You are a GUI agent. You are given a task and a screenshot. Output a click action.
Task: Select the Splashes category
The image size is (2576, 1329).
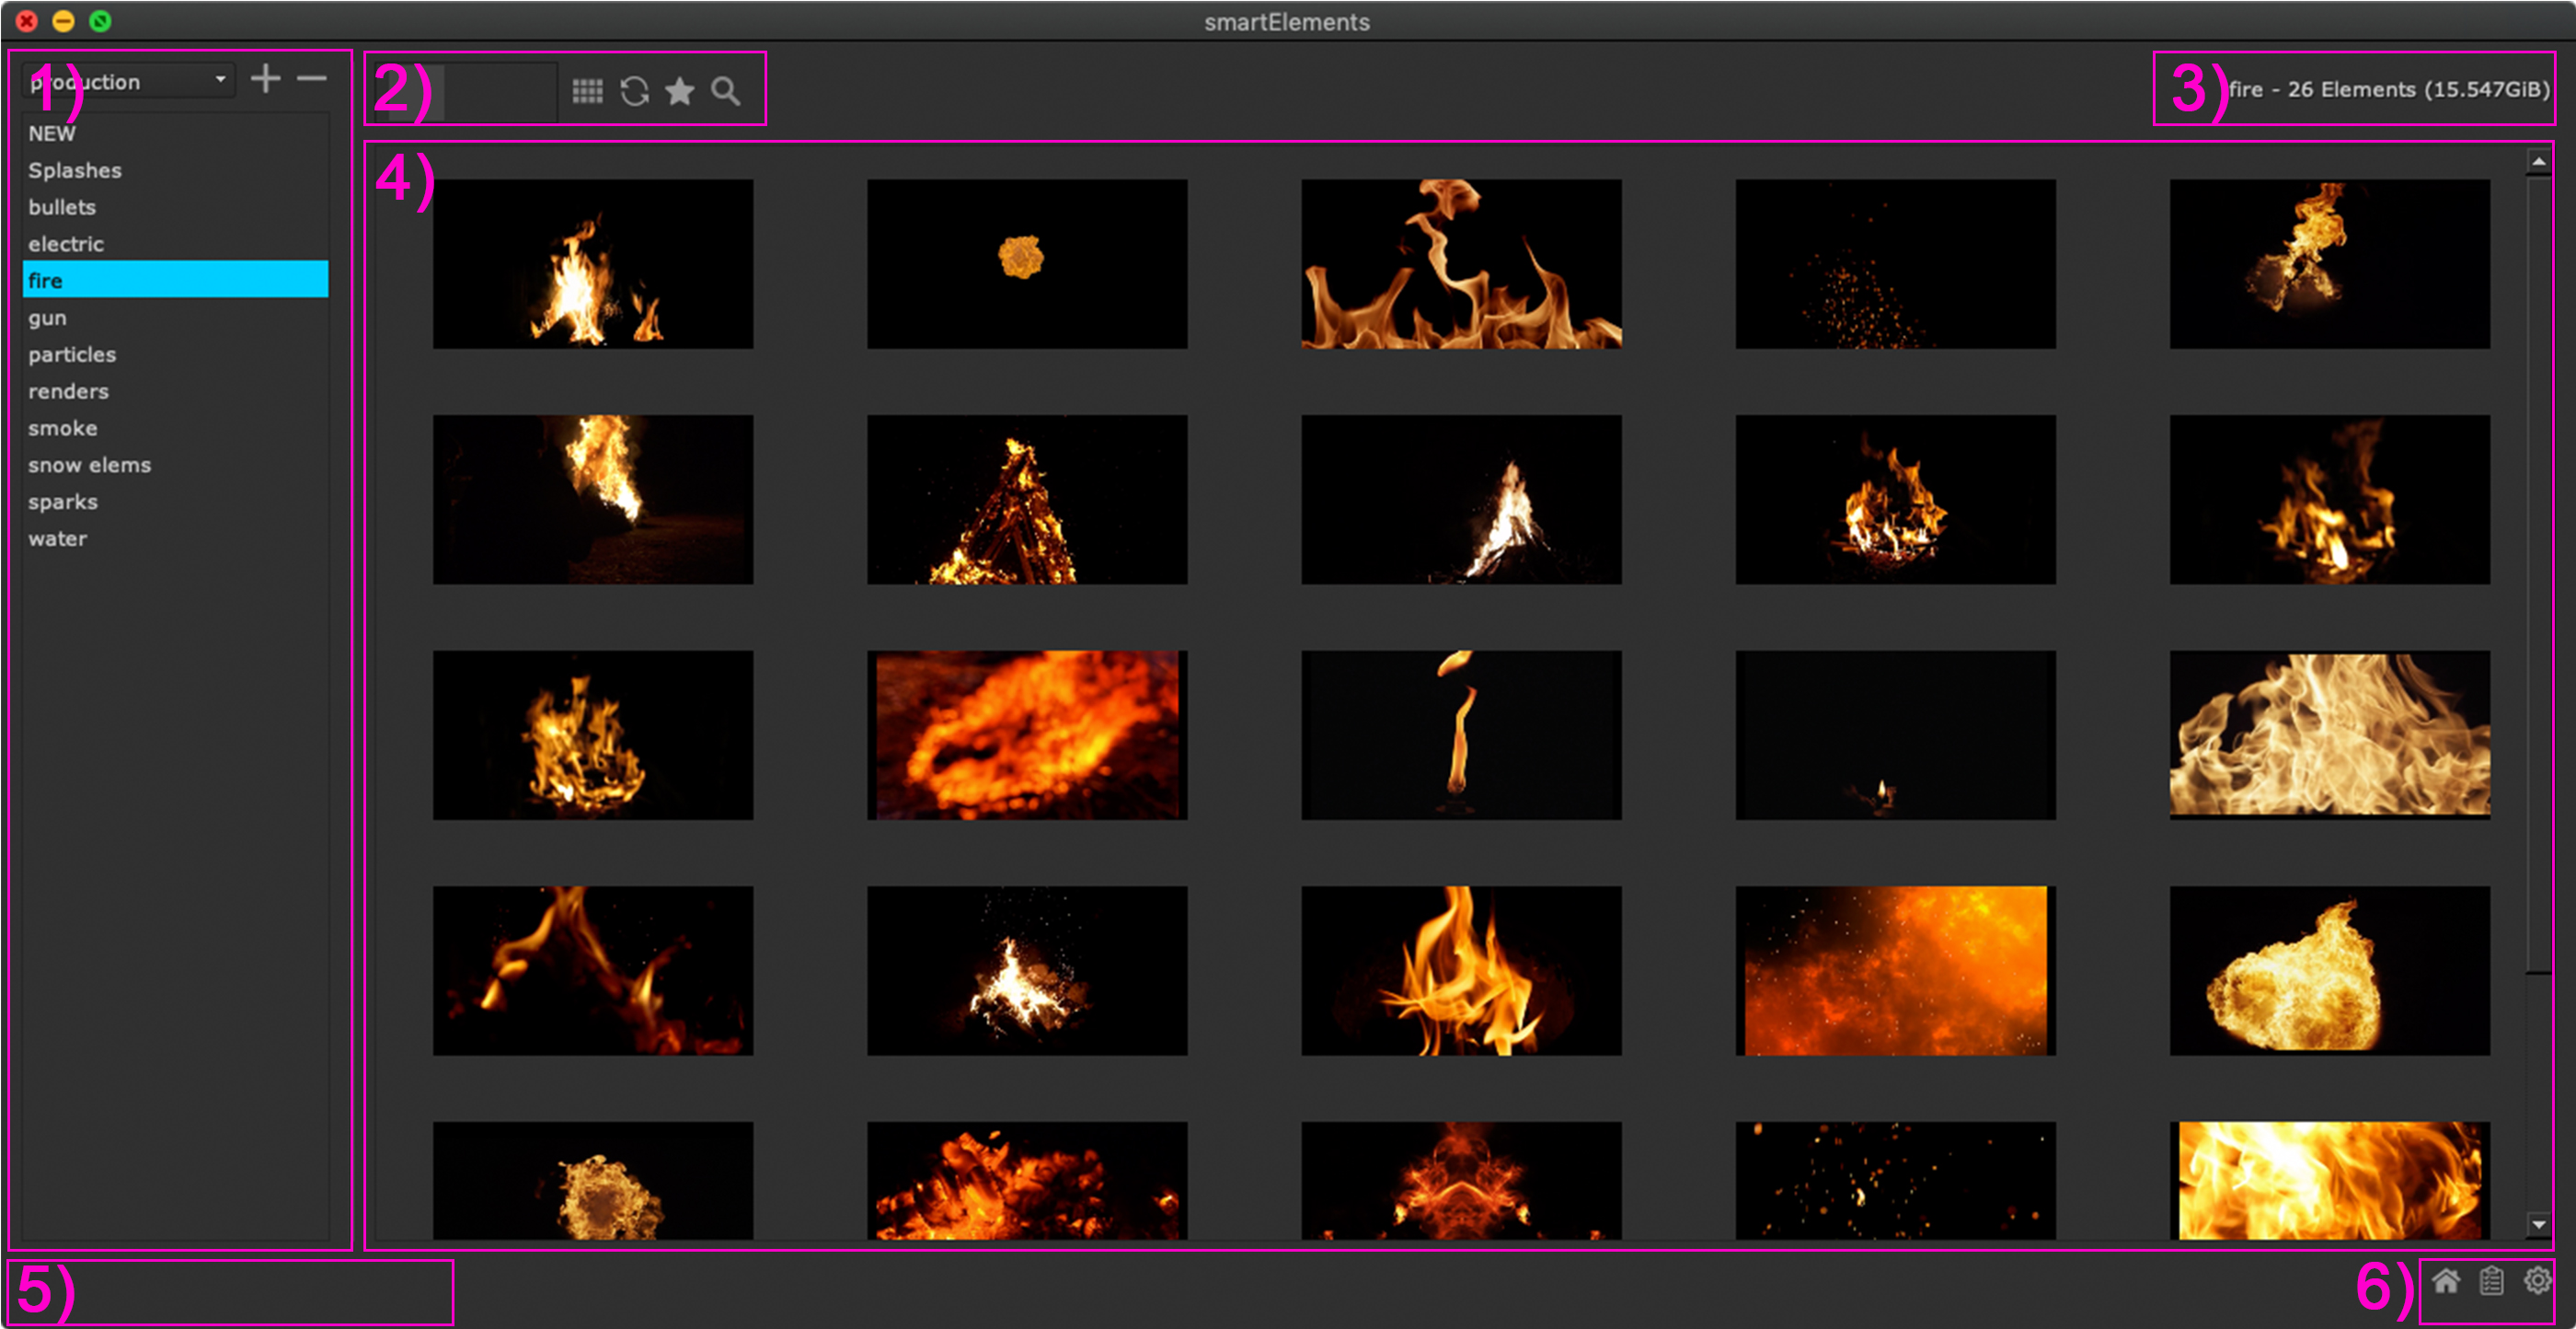[75, 170]
